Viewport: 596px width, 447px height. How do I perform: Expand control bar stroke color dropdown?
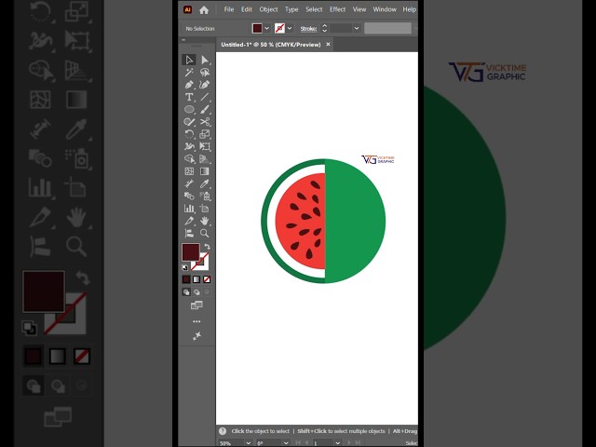(290, 28)
